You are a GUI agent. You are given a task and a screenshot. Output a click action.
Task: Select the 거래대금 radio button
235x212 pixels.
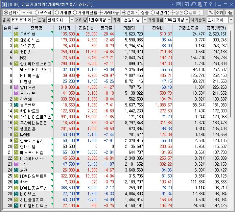click(101, 12)
